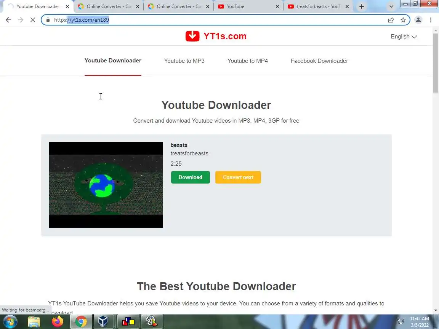Open the Youtube to MP4 page

tap(247, 61)
